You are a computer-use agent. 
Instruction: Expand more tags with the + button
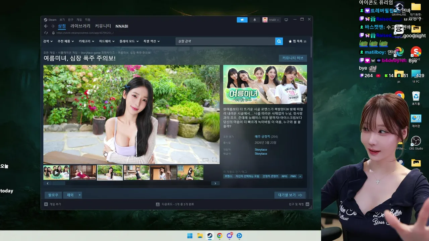pyautogui.click(x=300, y=176)
